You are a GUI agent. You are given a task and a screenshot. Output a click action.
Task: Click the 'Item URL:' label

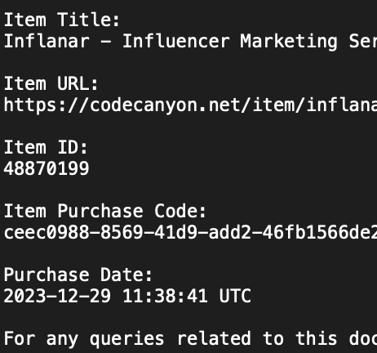tap(51, 83)
